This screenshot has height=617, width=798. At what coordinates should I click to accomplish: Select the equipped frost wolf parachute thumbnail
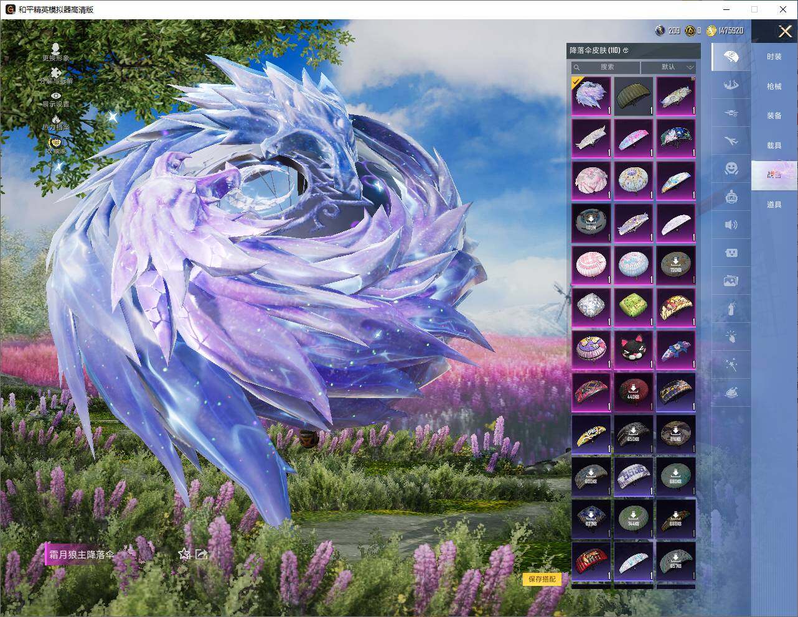pos(591,96)
